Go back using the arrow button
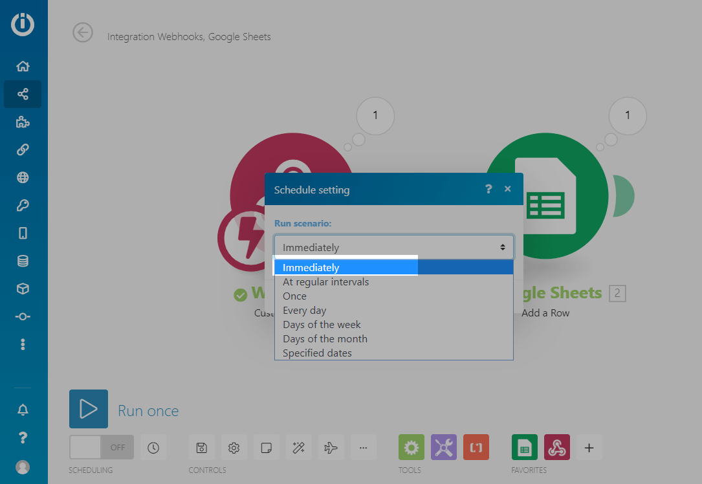Viewport: 702px width, 484px height. (x=83, y=32)
